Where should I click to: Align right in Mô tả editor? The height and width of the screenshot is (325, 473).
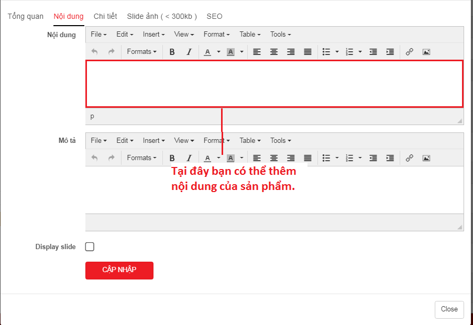click(291, 158)
